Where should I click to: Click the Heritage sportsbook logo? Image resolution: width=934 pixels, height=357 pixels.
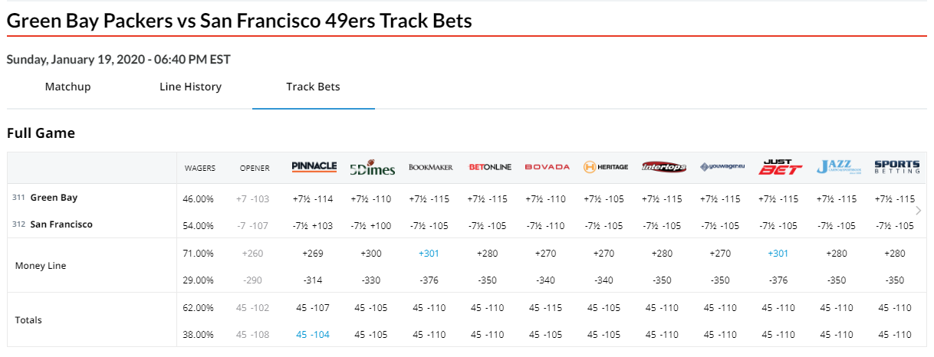(606, 167)
